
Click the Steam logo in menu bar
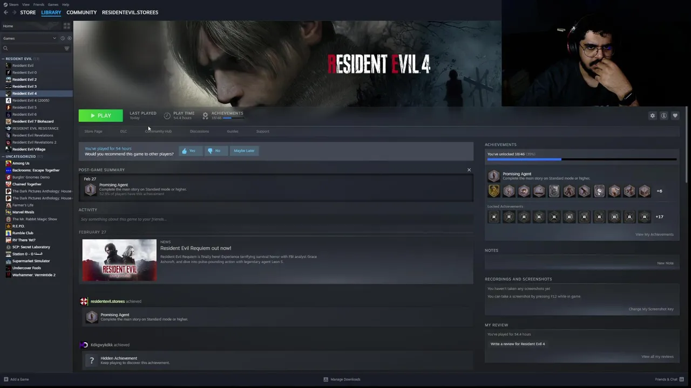click(5, 4)
